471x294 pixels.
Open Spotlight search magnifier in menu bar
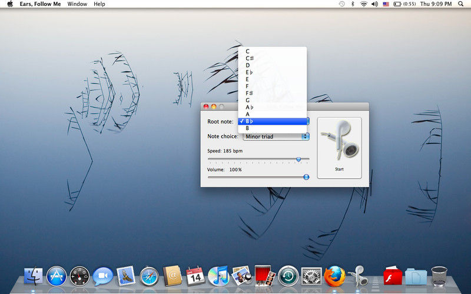pos(461,4)
